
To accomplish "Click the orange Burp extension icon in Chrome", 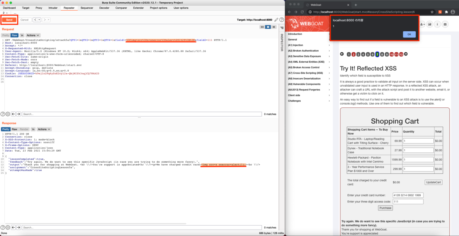I will click(x=440, y=12).
